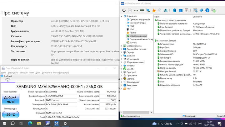Click the left arrow of AIDA64 tree scrollbar
225x127 pixels.
pyautogui.click(x=121, y=112)
